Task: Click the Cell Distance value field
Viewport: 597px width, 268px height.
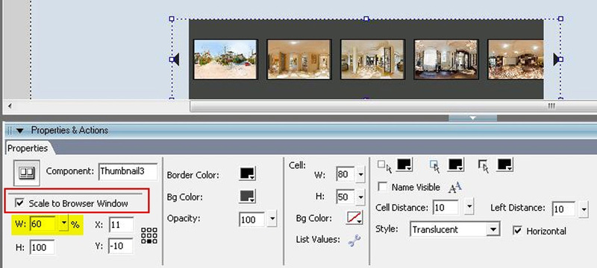Action: coord(446,208)
